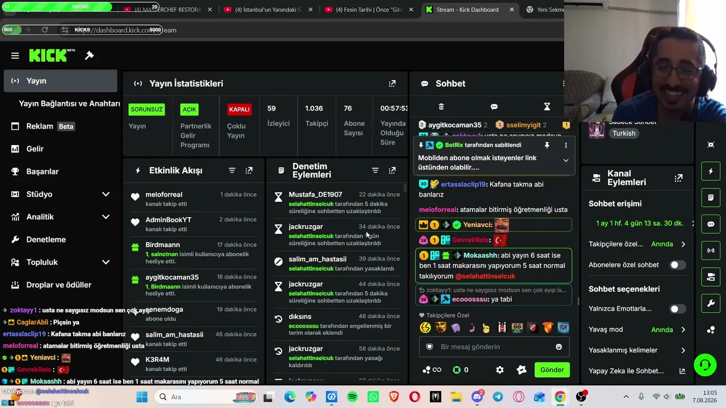Open Yapay Zeka ile Sohbet link
Screen dimensions: 726x408
tap(637, 371)
